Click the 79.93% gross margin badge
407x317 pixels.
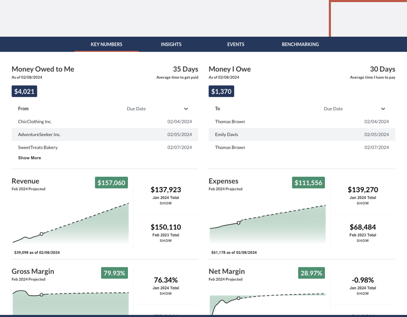coord(114,273)
